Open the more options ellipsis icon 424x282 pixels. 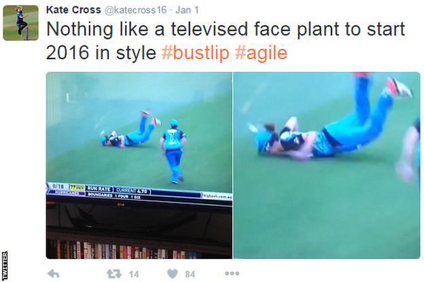coord(232,273)
